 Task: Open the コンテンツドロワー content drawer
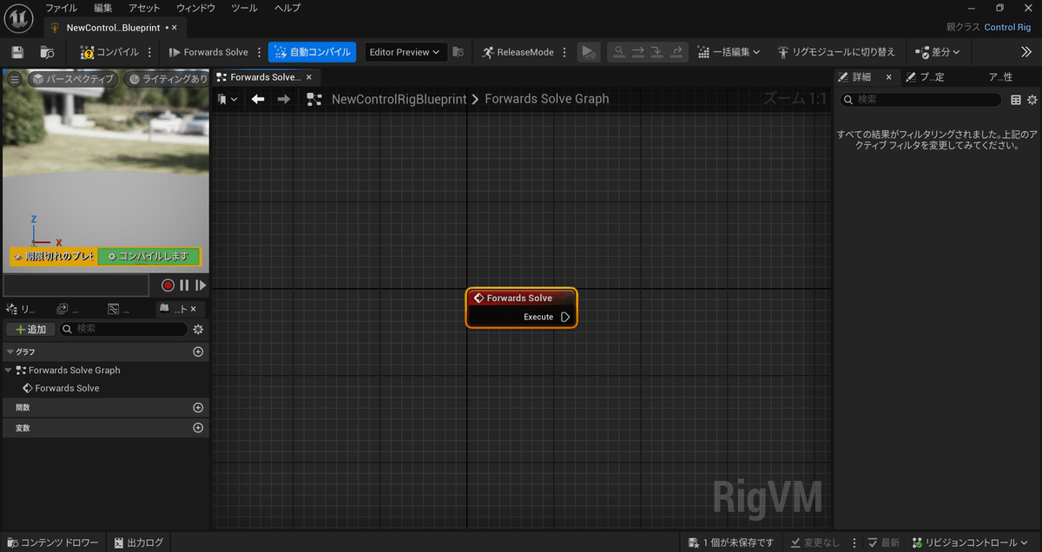53,542
